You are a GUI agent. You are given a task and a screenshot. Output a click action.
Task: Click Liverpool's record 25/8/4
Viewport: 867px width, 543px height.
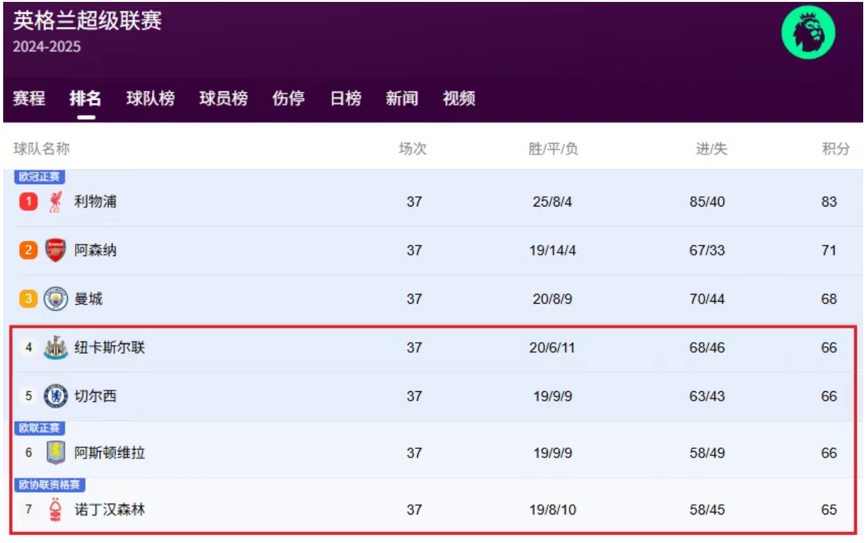[553, 202]
